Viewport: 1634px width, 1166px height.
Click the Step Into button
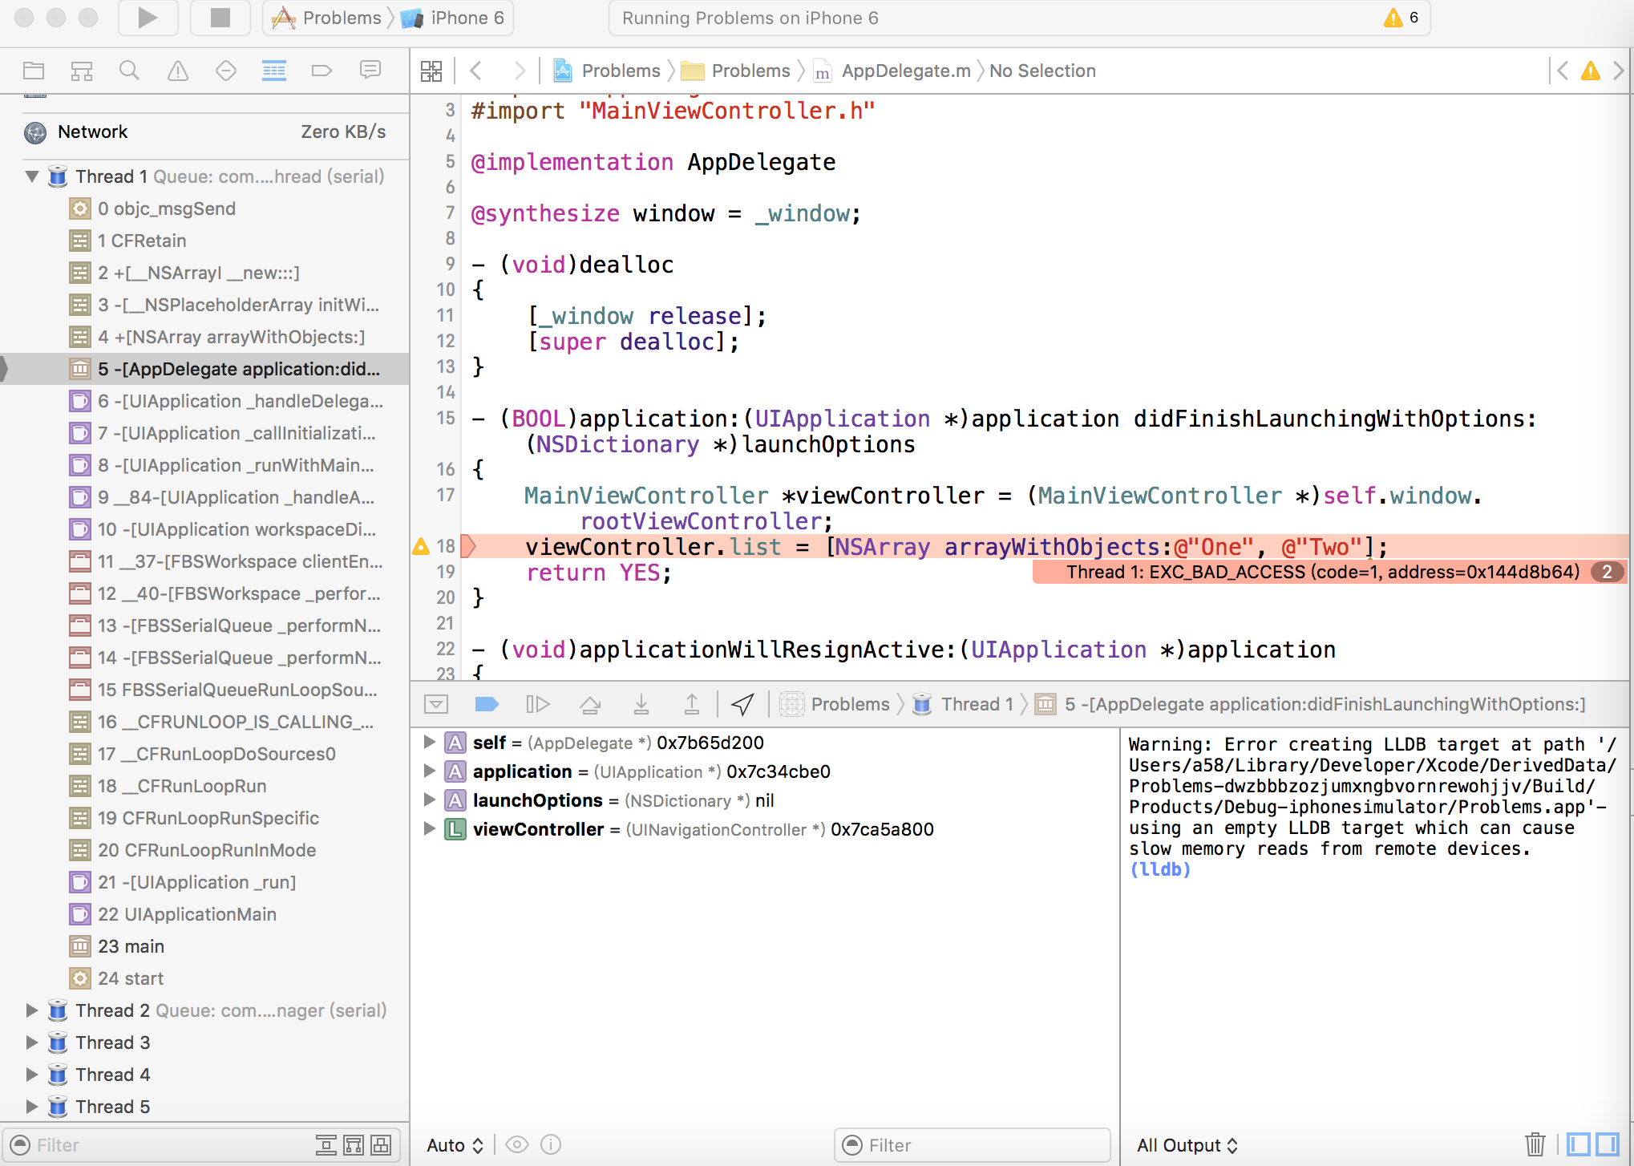point(641,704)
